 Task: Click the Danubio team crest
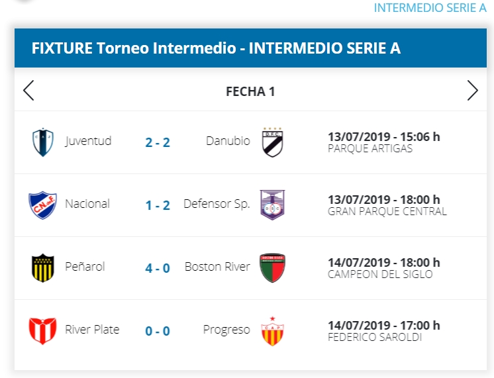272,142
